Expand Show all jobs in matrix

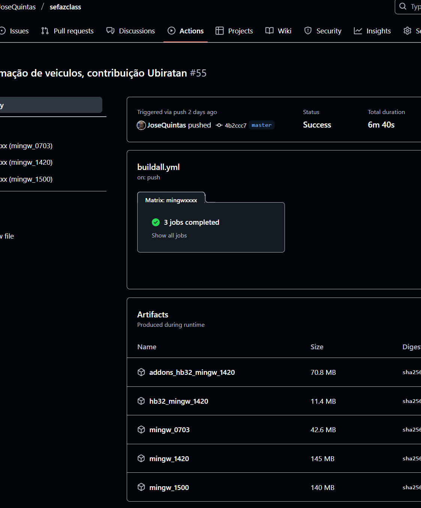pyautogui.click(x=169, y=236)
